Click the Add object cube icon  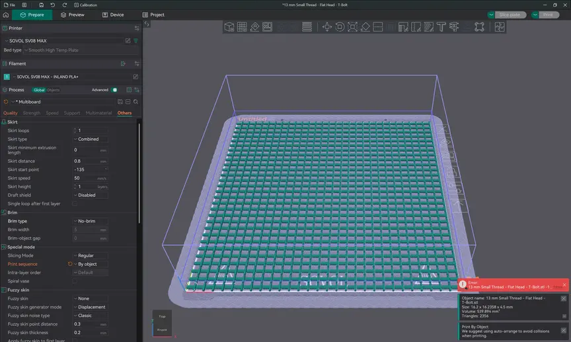click(x=229, y=27)
